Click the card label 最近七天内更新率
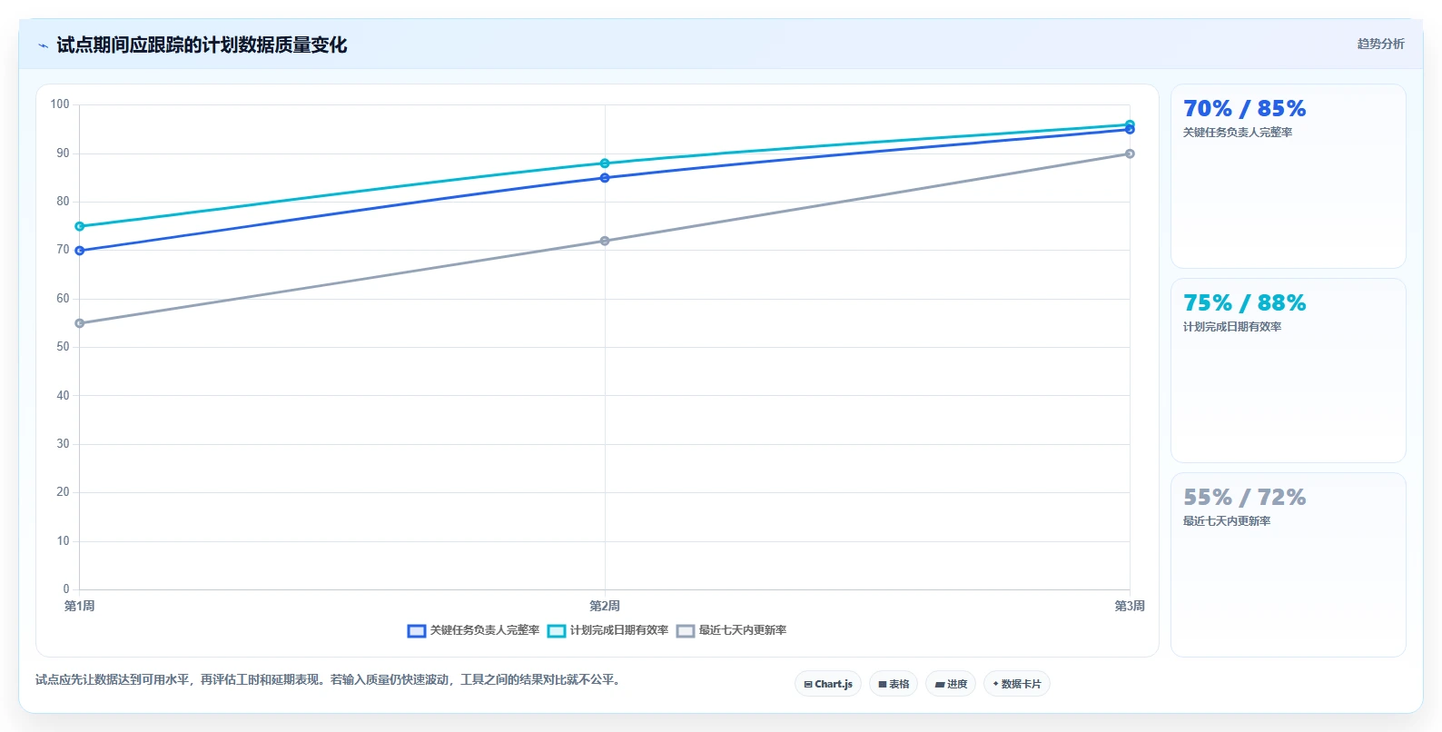The width and height of the screenshot is (1442, 732). (x=1227, y=521)
